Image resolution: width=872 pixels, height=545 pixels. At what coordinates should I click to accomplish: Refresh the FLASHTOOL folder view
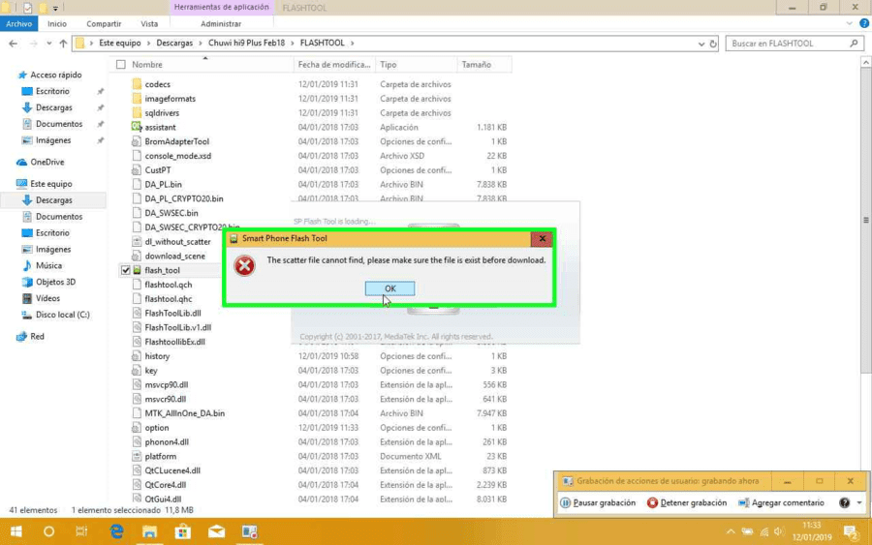(x=713, y=44)
